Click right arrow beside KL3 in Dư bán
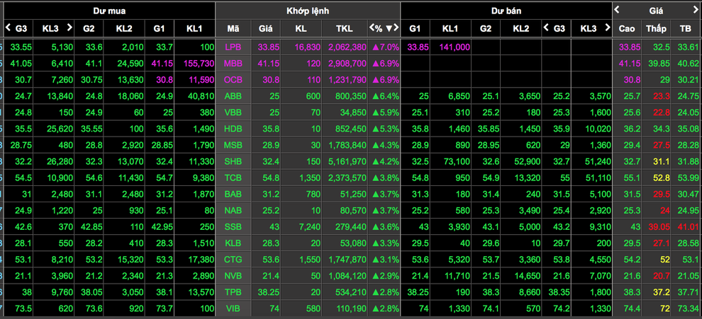Viewport: 702px width, 319px height. point(608,28)
